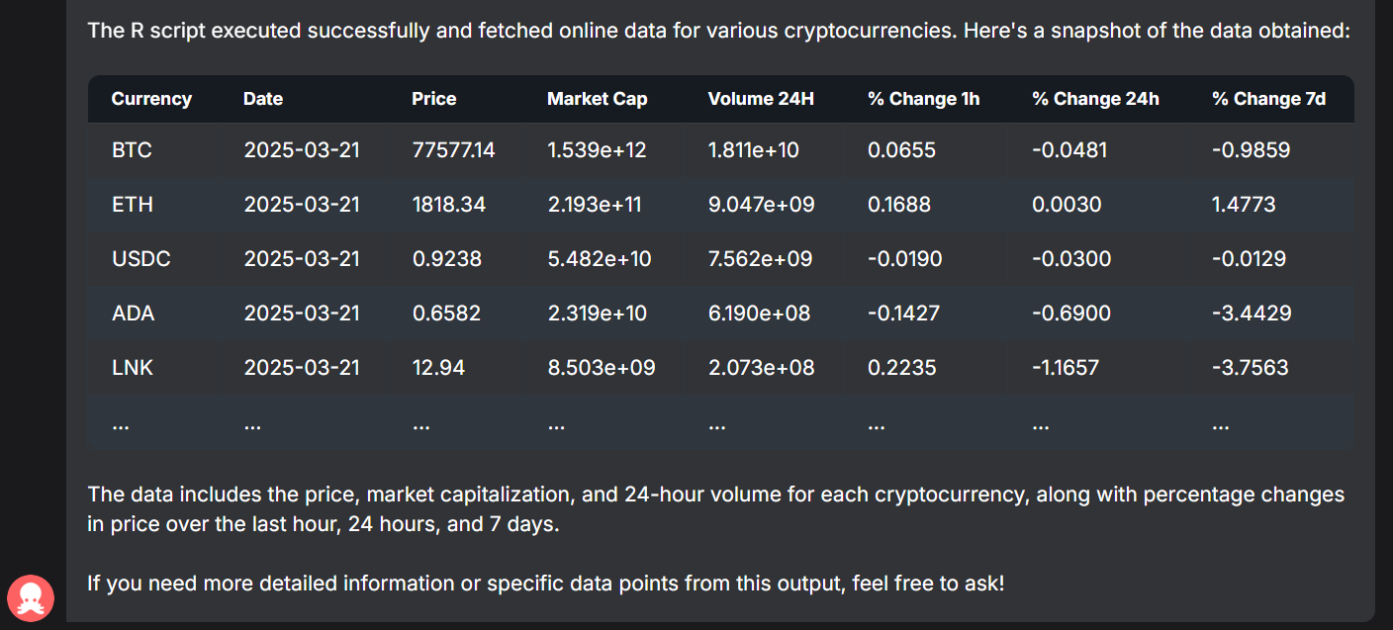Click the LNK market cap 8.503e+09
Viewport: 1393px width, 630px height.
click(601, 368)
